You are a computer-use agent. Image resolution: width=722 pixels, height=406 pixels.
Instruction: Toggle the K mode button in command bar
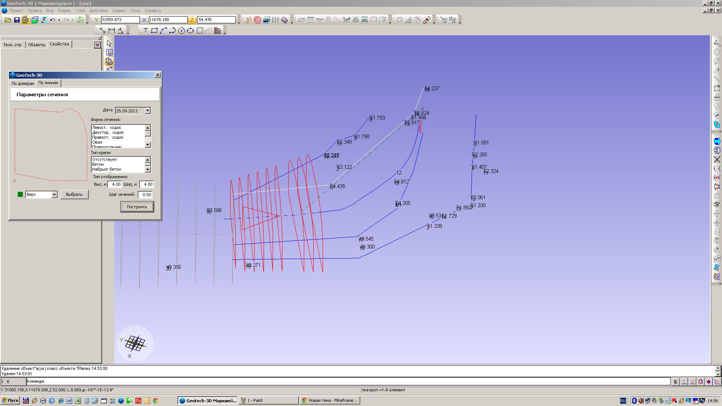tap(675, 382)
